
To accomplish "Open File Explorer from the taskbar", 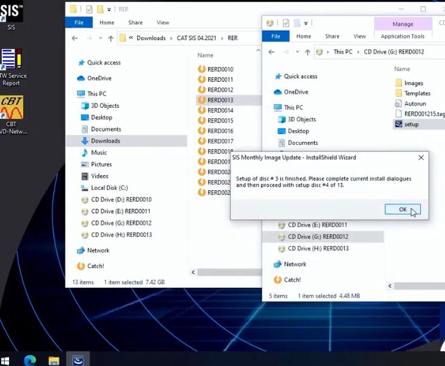I will pos(53,361).
